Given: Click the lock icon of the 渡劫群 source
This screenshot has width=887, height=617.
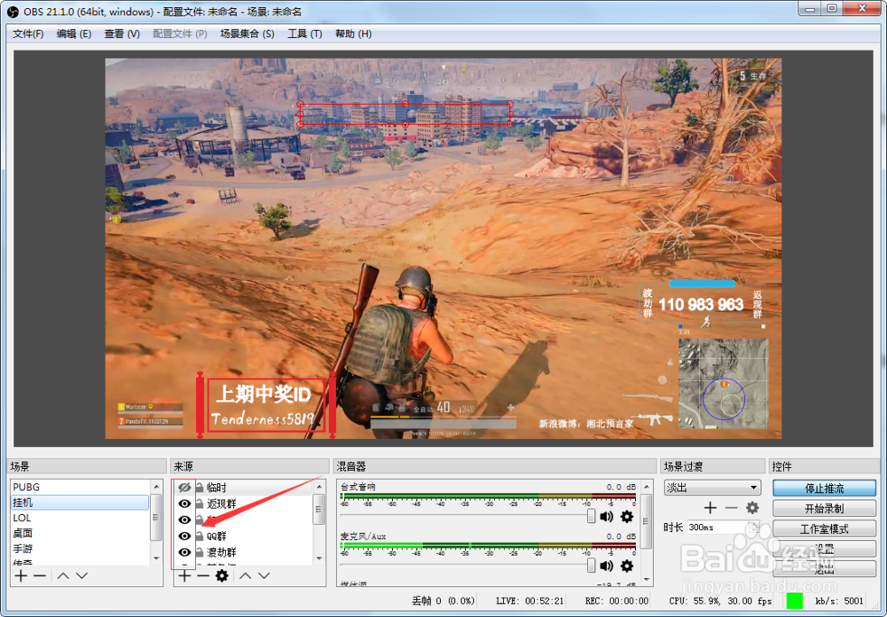Looking at the screenshot, I should pyautogui.click(x=200, y=552).
